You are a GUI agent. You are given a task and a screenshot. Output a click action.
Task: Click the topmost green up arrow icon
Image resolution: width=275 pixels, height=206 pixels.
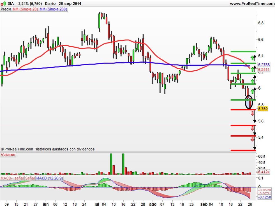click(252, 58)
